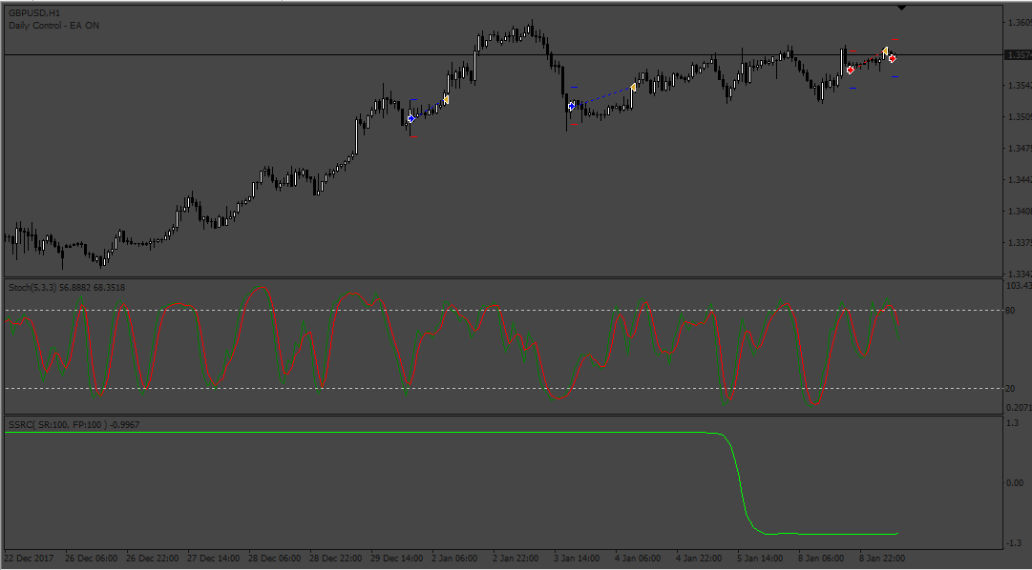
Task: Click the 103.43 scale value
Action: tap(1019, 286)
